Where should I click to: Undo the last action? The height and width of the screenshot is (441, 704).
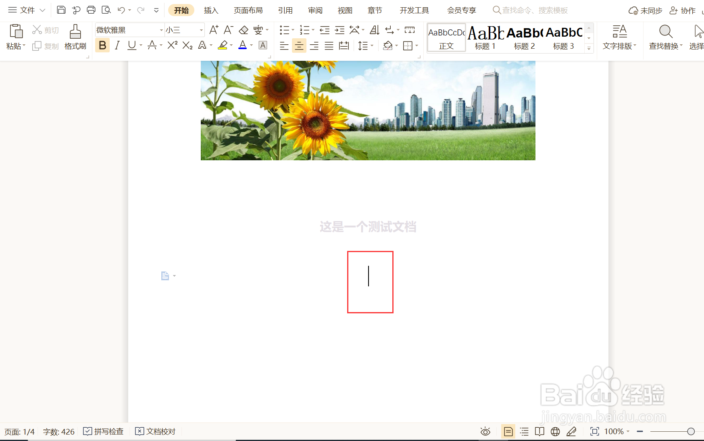(x=121, y=10)
